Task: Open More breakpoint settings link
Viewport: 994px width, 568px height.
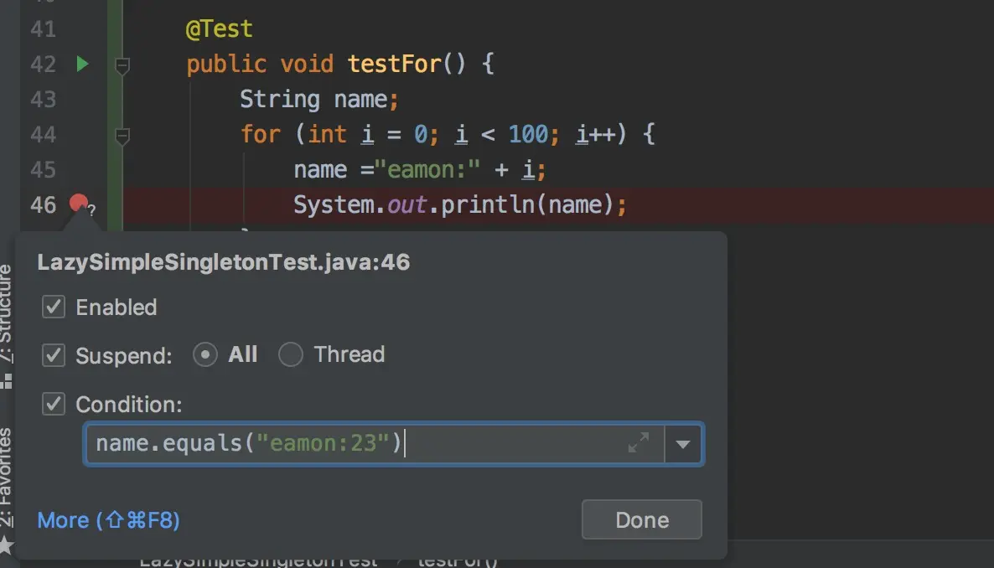Action: (108, 519)
